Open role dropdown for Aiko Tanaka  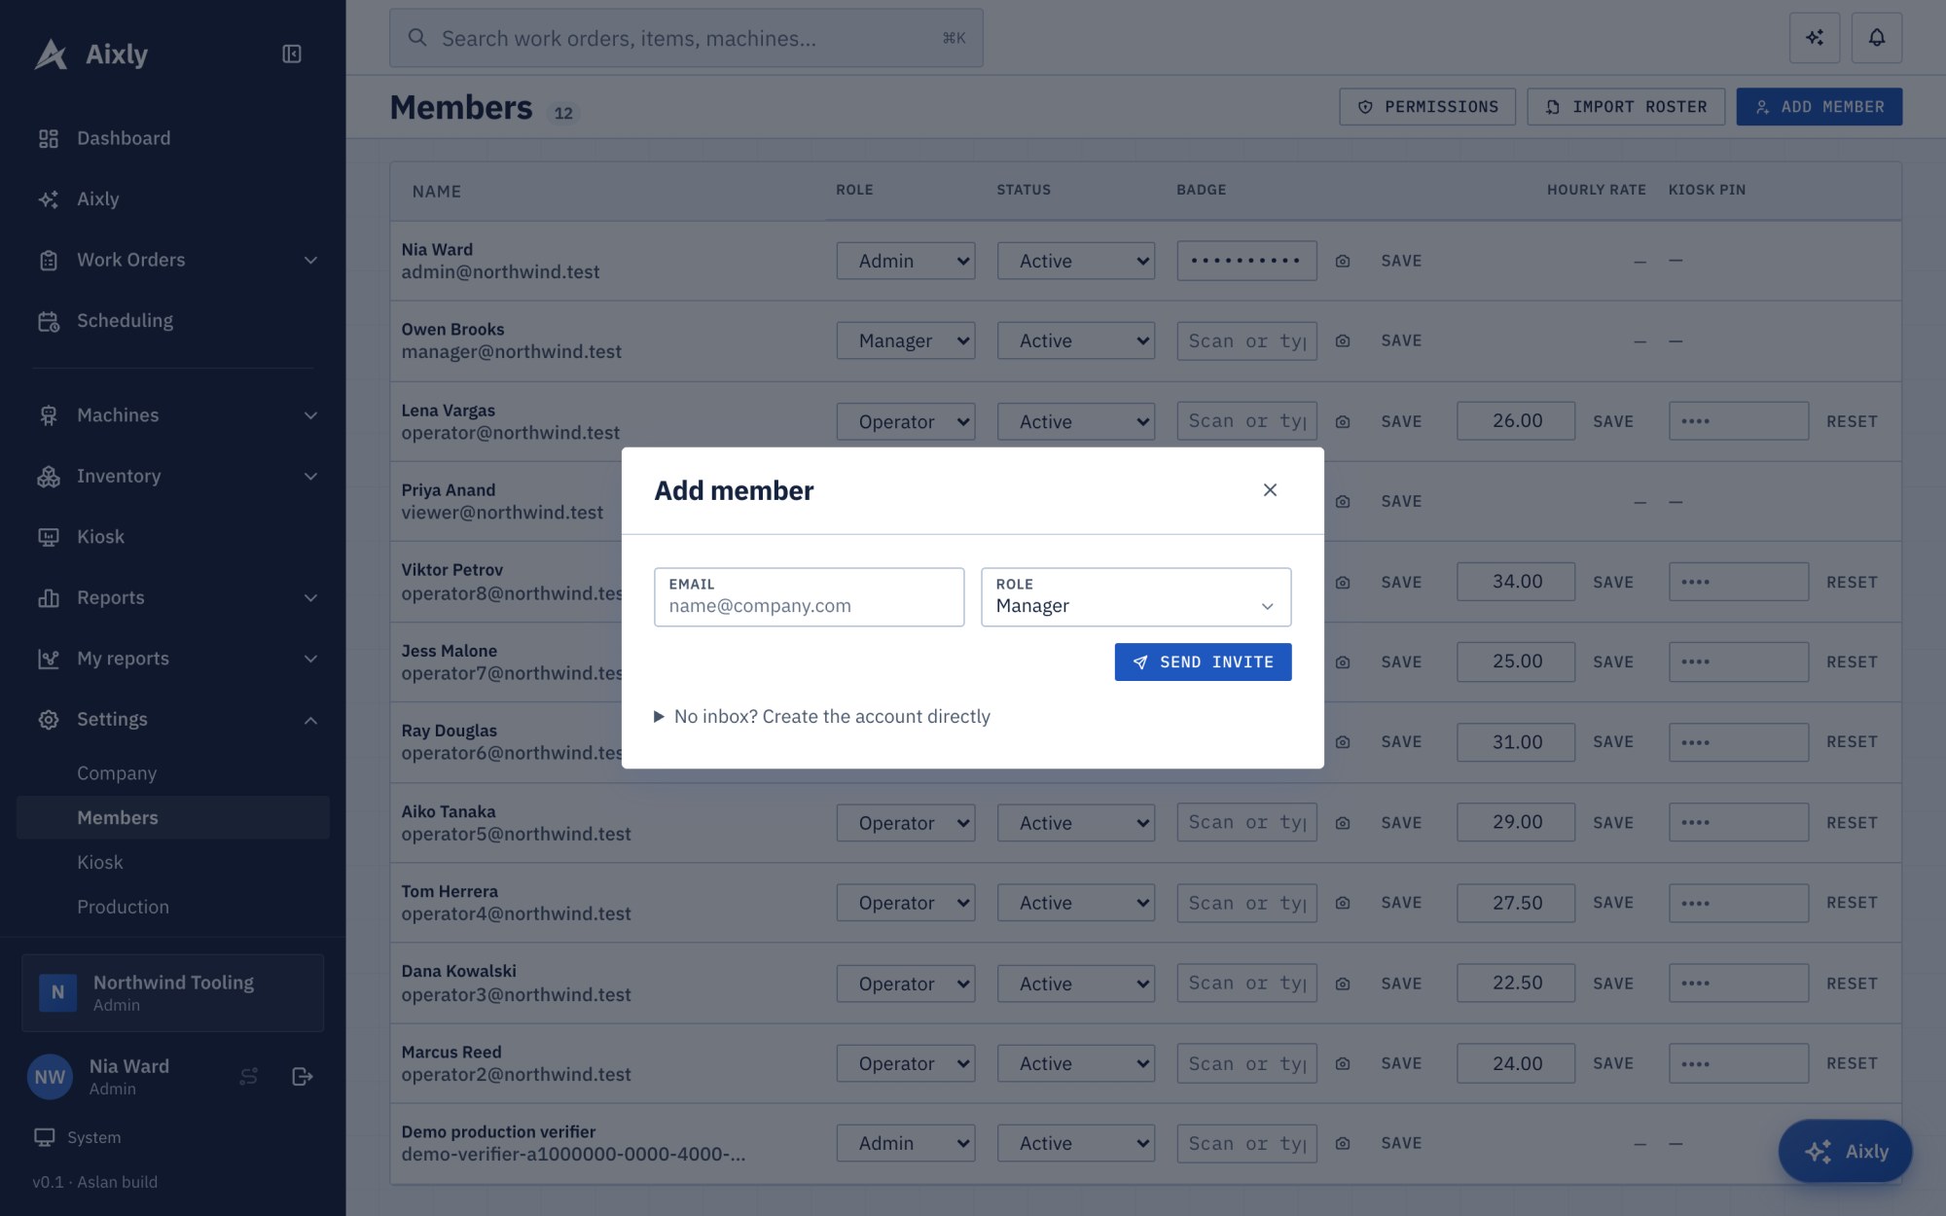pos(905,823)
